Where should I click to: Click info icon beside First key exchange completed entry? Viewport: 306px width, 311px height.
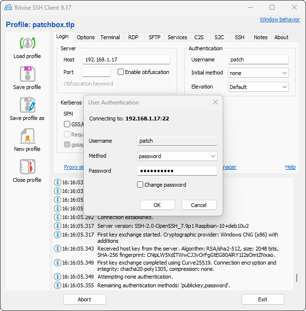[x=58, y=263]
